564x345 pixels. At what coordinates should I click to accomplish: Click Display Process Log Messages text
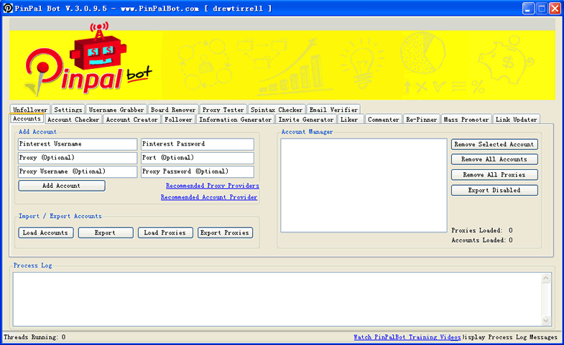click(509, 337)
